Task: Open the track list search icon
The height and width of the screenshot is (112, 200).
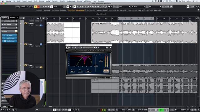Action: 44,18
